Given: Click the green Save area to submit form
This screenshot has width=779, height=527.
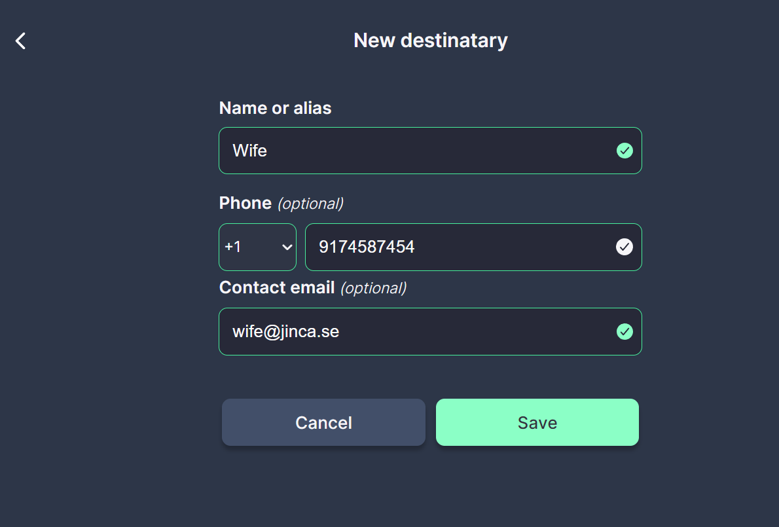Looking at the screenshot, I should [537, 422].
